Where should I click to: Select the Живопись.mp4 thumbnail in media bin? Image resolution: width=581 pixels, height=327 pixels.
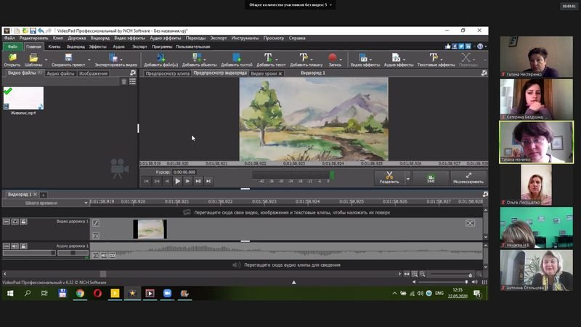[23, 99]
